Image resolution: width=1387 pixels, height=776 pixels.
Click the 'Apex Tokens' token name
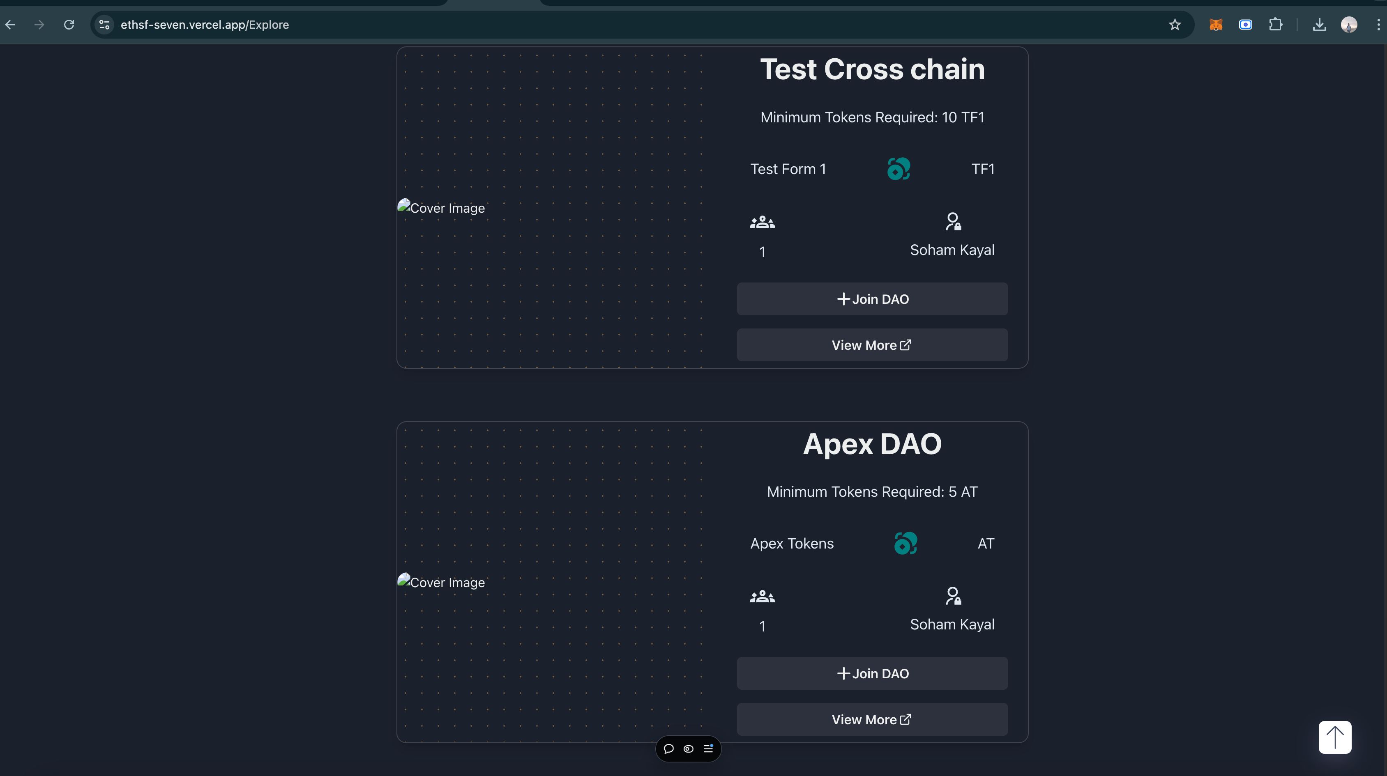point(792,544)
